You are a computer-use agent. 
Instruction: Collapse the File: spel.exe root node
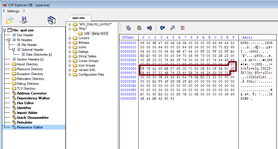tap(4, 30)
